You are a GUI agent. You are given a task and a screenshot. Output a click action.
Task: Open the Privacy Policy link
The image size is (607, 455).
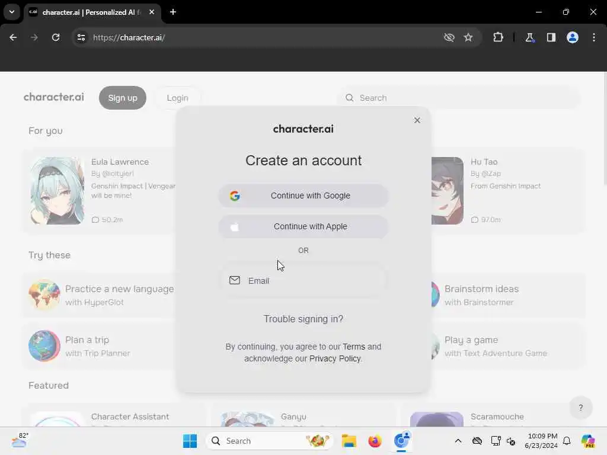point(335,358)
